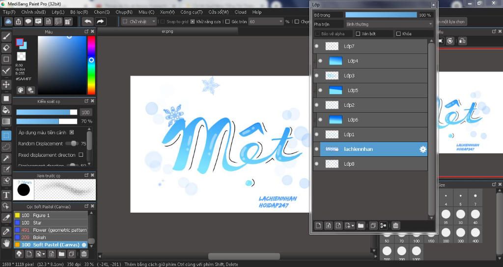This screenshot has height=267, width=503.
Task: Select the Figure 1 brush
Action: (51, 215)
